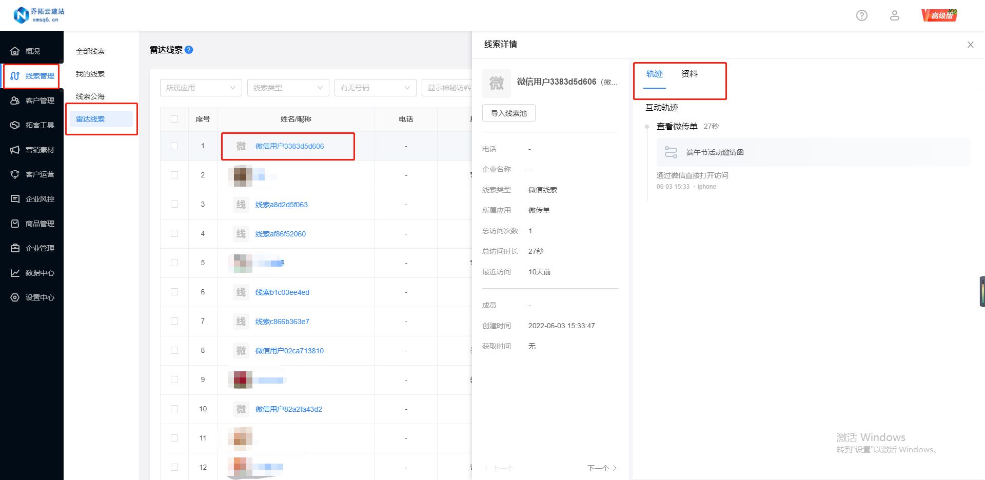Open 数据中心 chart icon
Image resolution: width=985 pixels, height=480 pixels.
coord(15,273)
